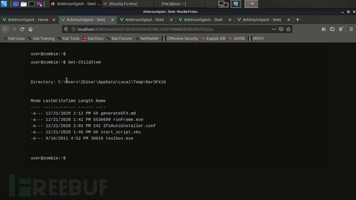
Task: Open the ArbitriumSploit - Home tab
Action: coord(28,20)
